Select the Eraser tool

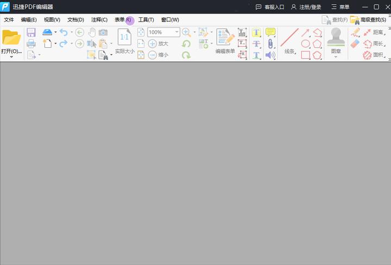click(355, 43)
